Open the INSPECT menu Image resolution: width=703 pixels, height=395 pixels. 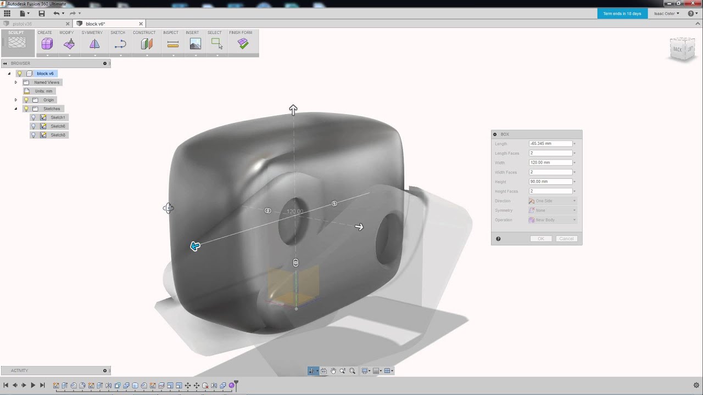[x=171, y=32]
